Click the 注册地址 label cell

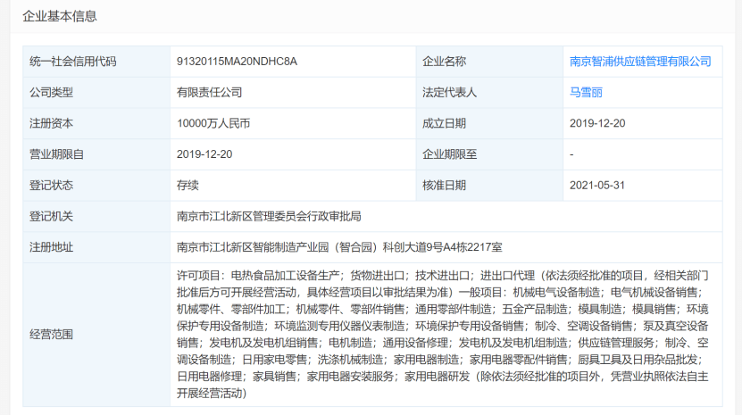(x=96, y=247)
